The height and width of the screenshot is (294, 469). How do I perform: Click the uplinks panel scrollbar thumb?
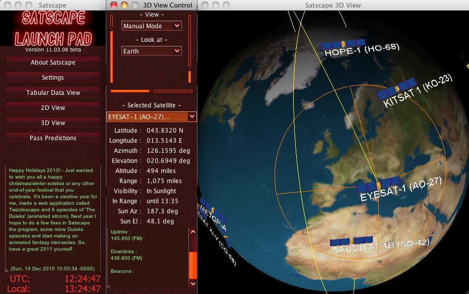tap(193, 265)
